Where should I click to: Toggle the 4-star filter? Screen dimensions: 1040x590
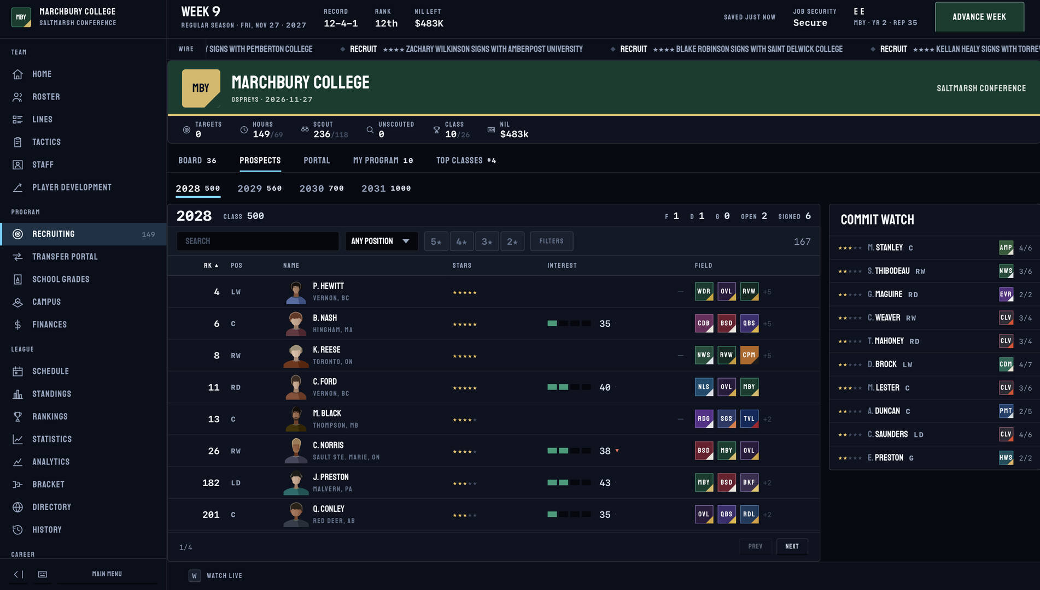pyautogui.click(x=461, y=241)
